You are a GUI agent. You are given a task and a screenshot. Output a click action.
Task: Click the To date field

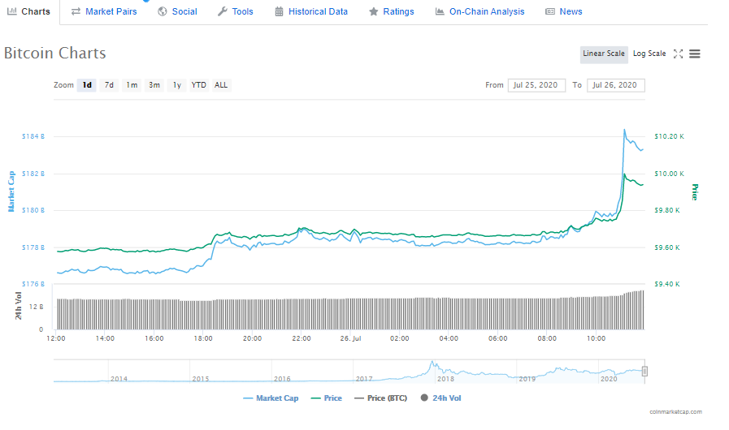pos(615,85)
